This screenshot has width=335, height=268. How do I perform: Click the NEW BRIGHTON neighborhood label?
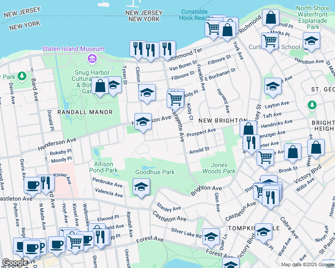tap(223, 121)
